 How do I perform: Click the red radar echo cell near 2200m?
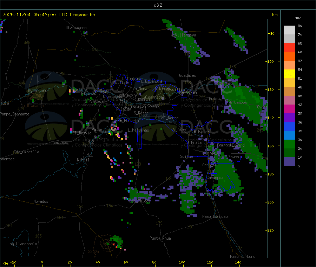click(114, 244)
